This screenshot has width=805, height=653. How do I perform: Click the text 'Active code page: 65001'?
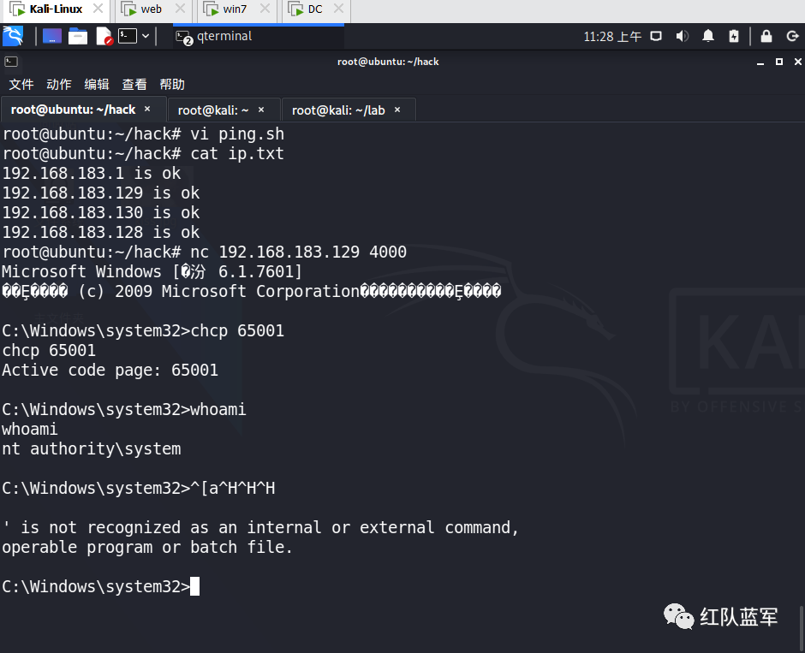pyautogui.click(x=110, y=370)
